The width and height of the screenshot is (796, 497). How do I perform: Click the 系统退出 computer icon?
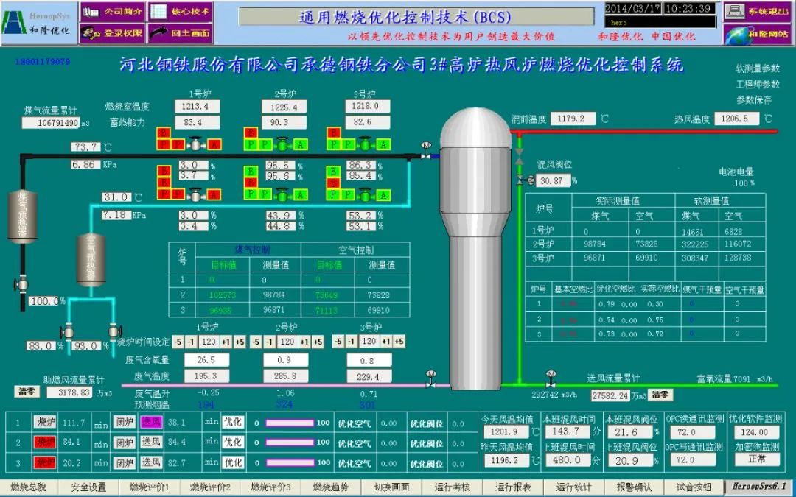(x=734, y=11)
